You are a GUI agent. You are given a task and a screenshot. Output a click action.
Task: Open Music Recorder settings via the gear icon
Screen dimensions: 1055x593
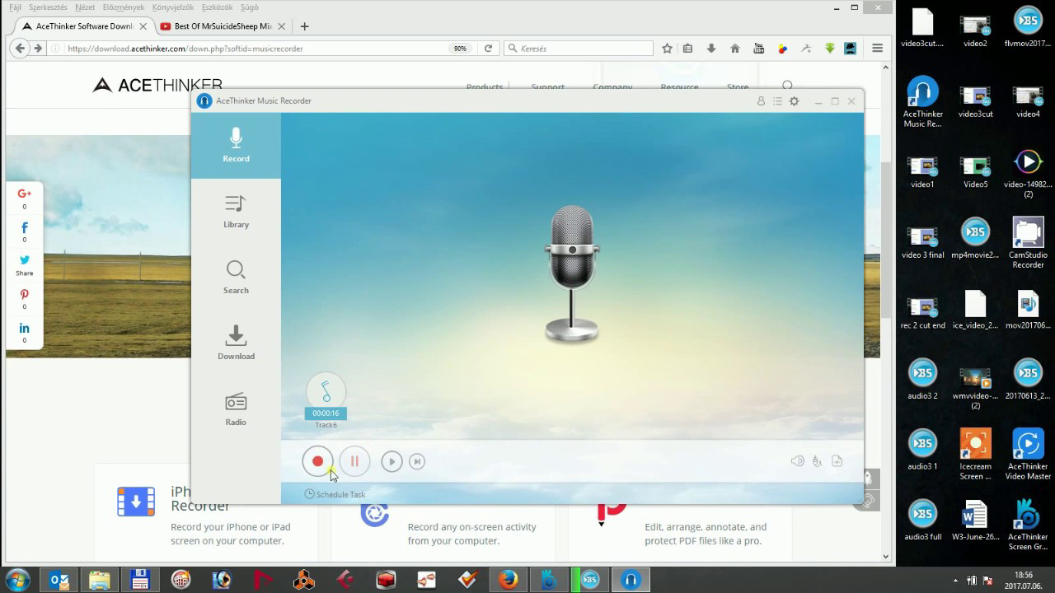tap(793, 100)
